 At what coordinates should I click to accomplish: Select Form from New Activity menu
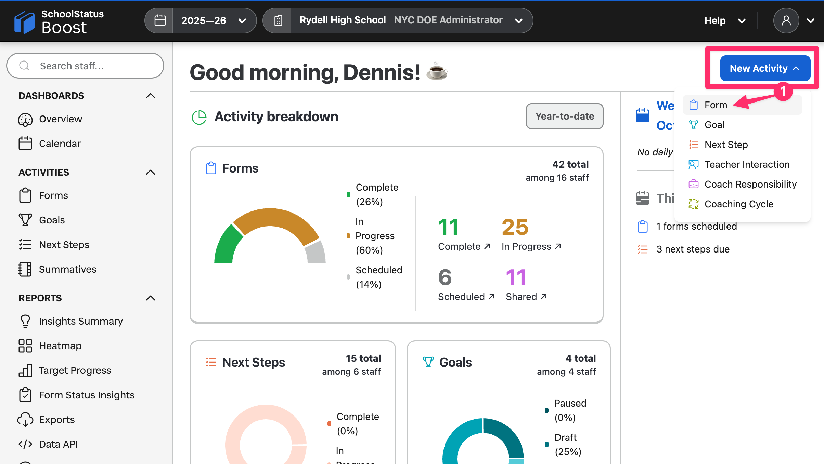(x=743, y=105)
